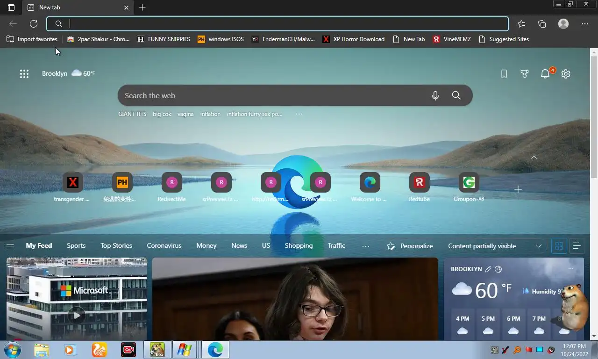Select the Traffic tab
Screen dimensions: 598x359
(336, 245)
